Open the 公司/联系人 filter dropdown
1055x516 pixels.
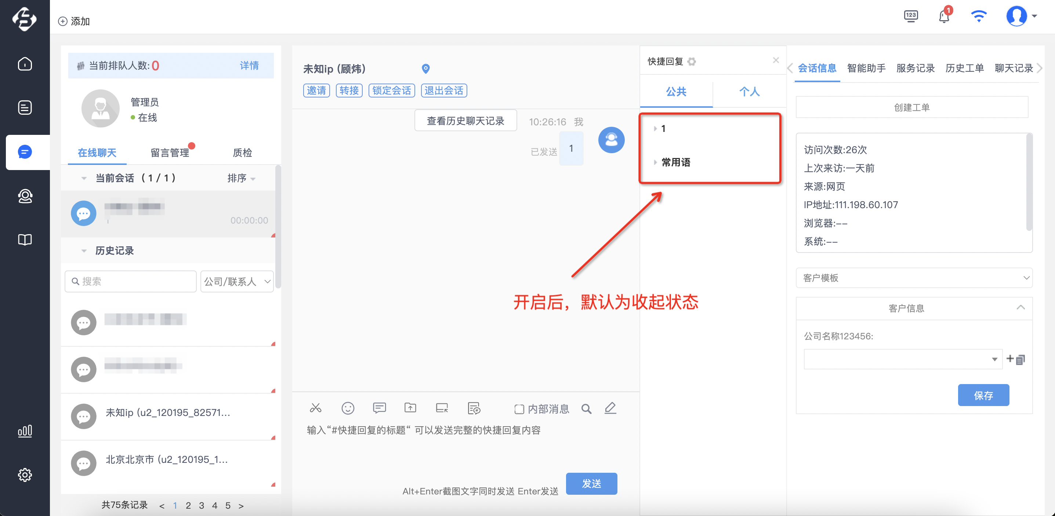pos(237,281)
